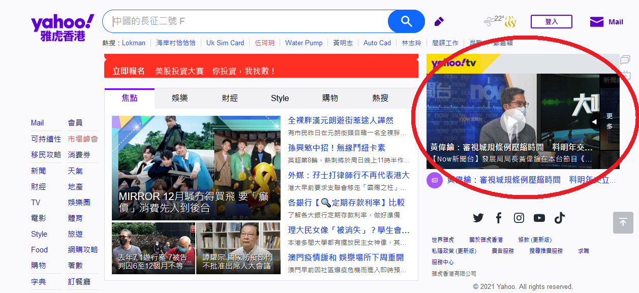The width and height of the screenshot is (639, 293).
Task: Open footer 私隱政策 (更新版) link
Action: tap(454, 251)
